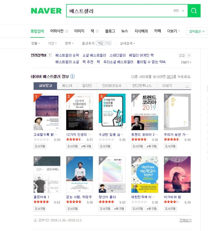This screenshot has width=208, height=231.
Task: Click the star rating of 트렌드 코리아
Action: click(139, 139)
